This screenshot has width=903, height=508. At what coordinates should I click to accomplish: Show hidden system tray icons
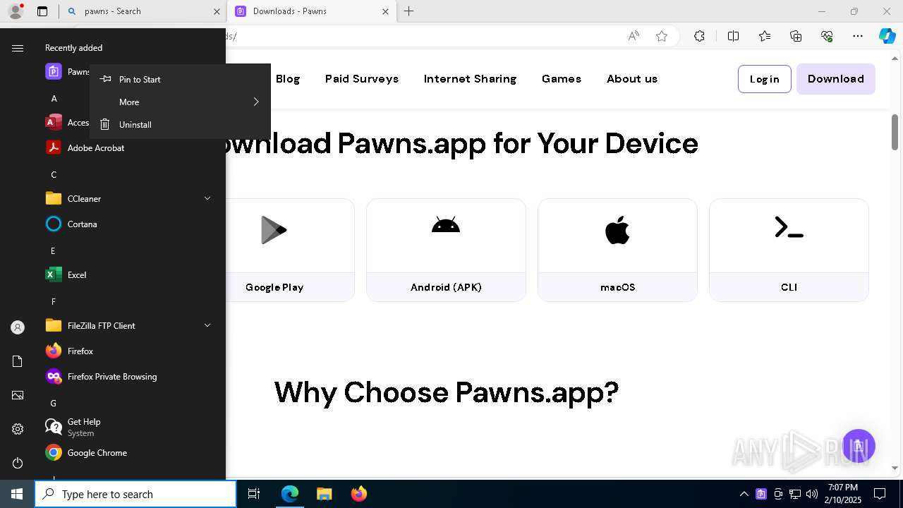[x=744, y=494]
